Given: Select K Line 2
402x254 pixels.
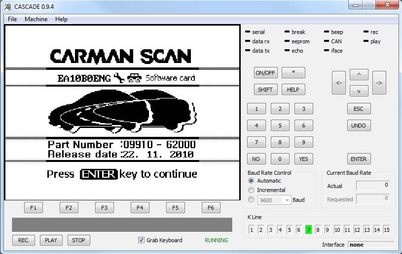Looking at the screenshot, I should pyautogui.click(x=261, y=230).
